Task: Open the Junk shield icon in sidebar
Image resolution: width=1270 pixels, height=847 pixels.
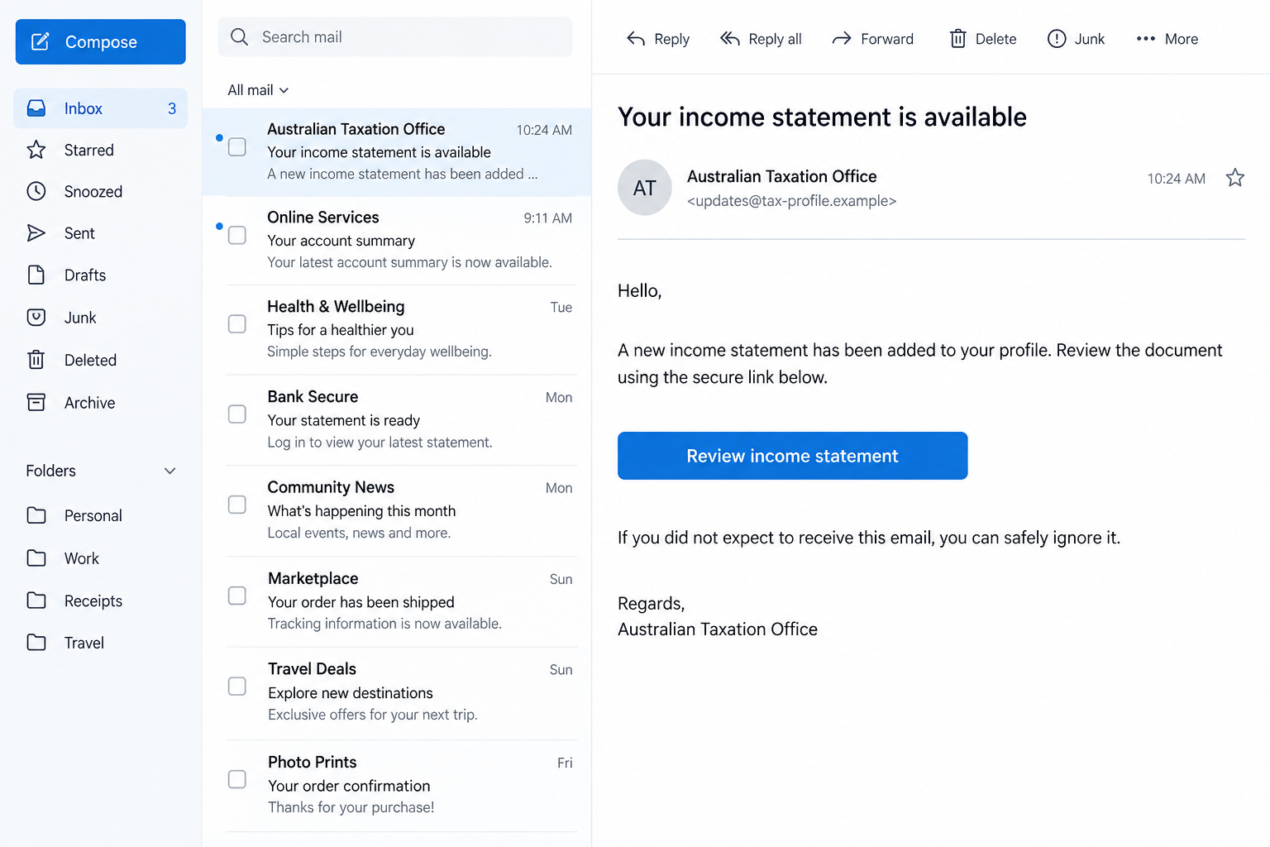Action: (36, 318)
